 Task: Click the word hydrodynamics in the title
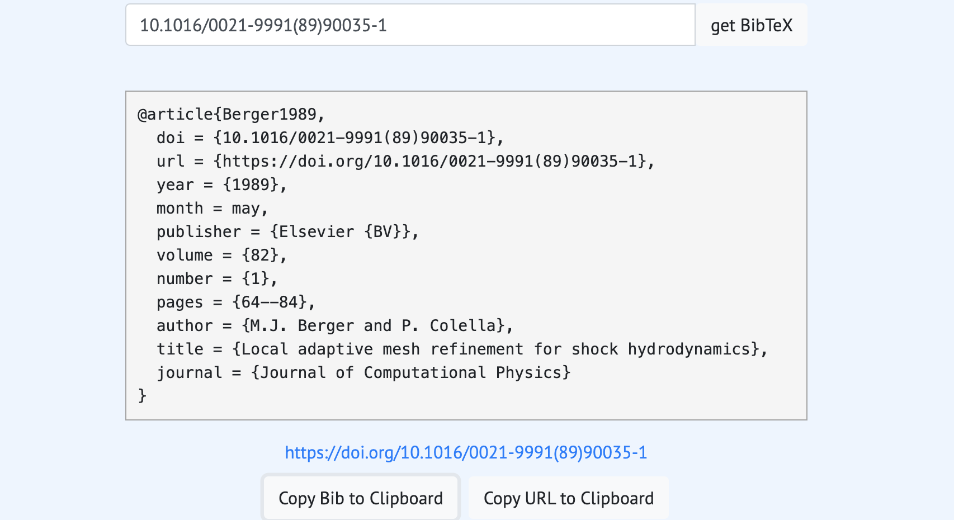point(688,349)
